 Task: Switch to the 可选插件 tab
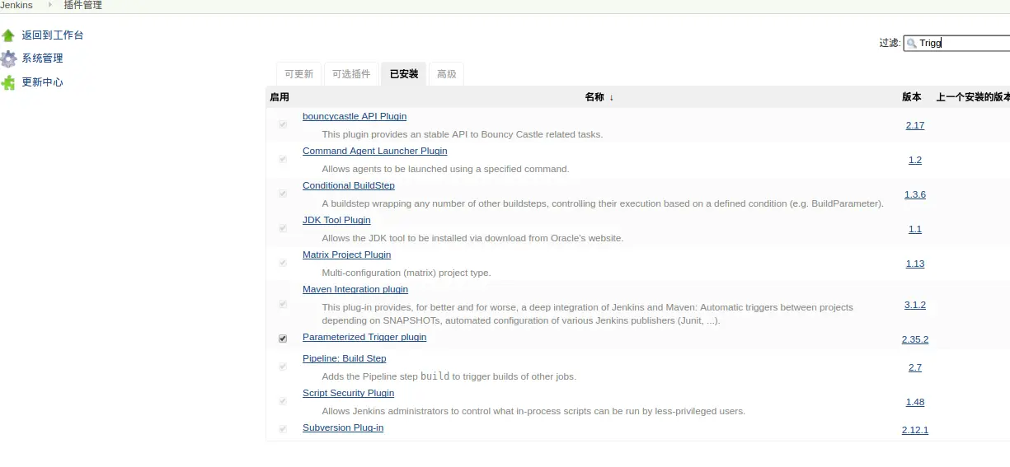click(351, 74)
